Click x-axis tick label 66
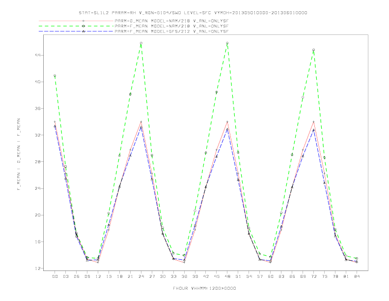The height and width of the screenshot is (301, 389). coord(292,276)
